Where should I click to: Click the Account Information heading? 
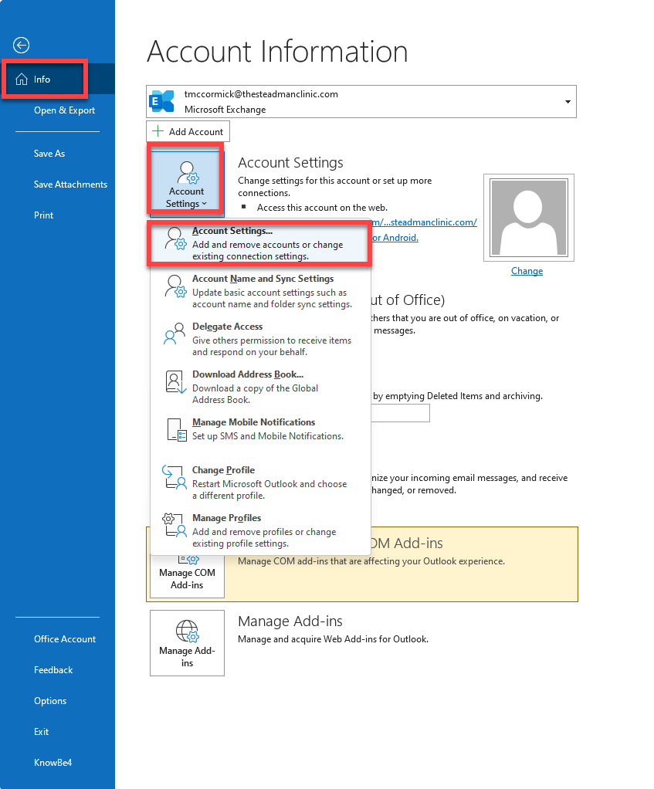pos(277,51)
